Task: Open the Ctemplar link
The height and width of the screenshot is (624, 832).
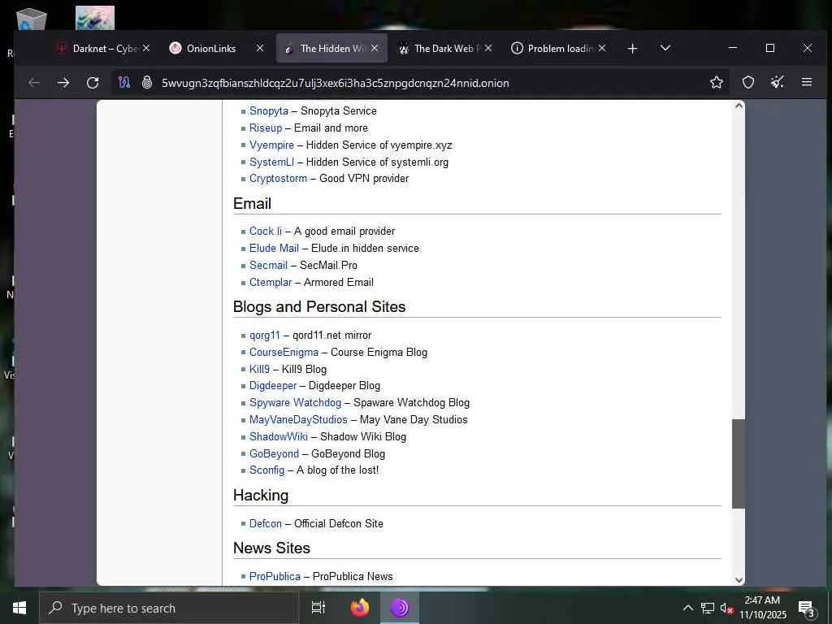Action: pos(270,282)
